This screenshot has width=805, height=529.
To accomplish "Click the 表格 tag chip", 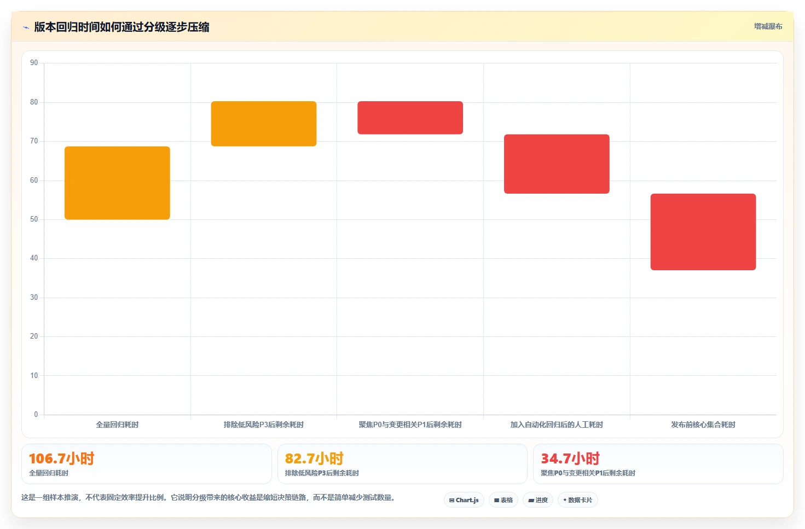I will (x=503, y=500).
